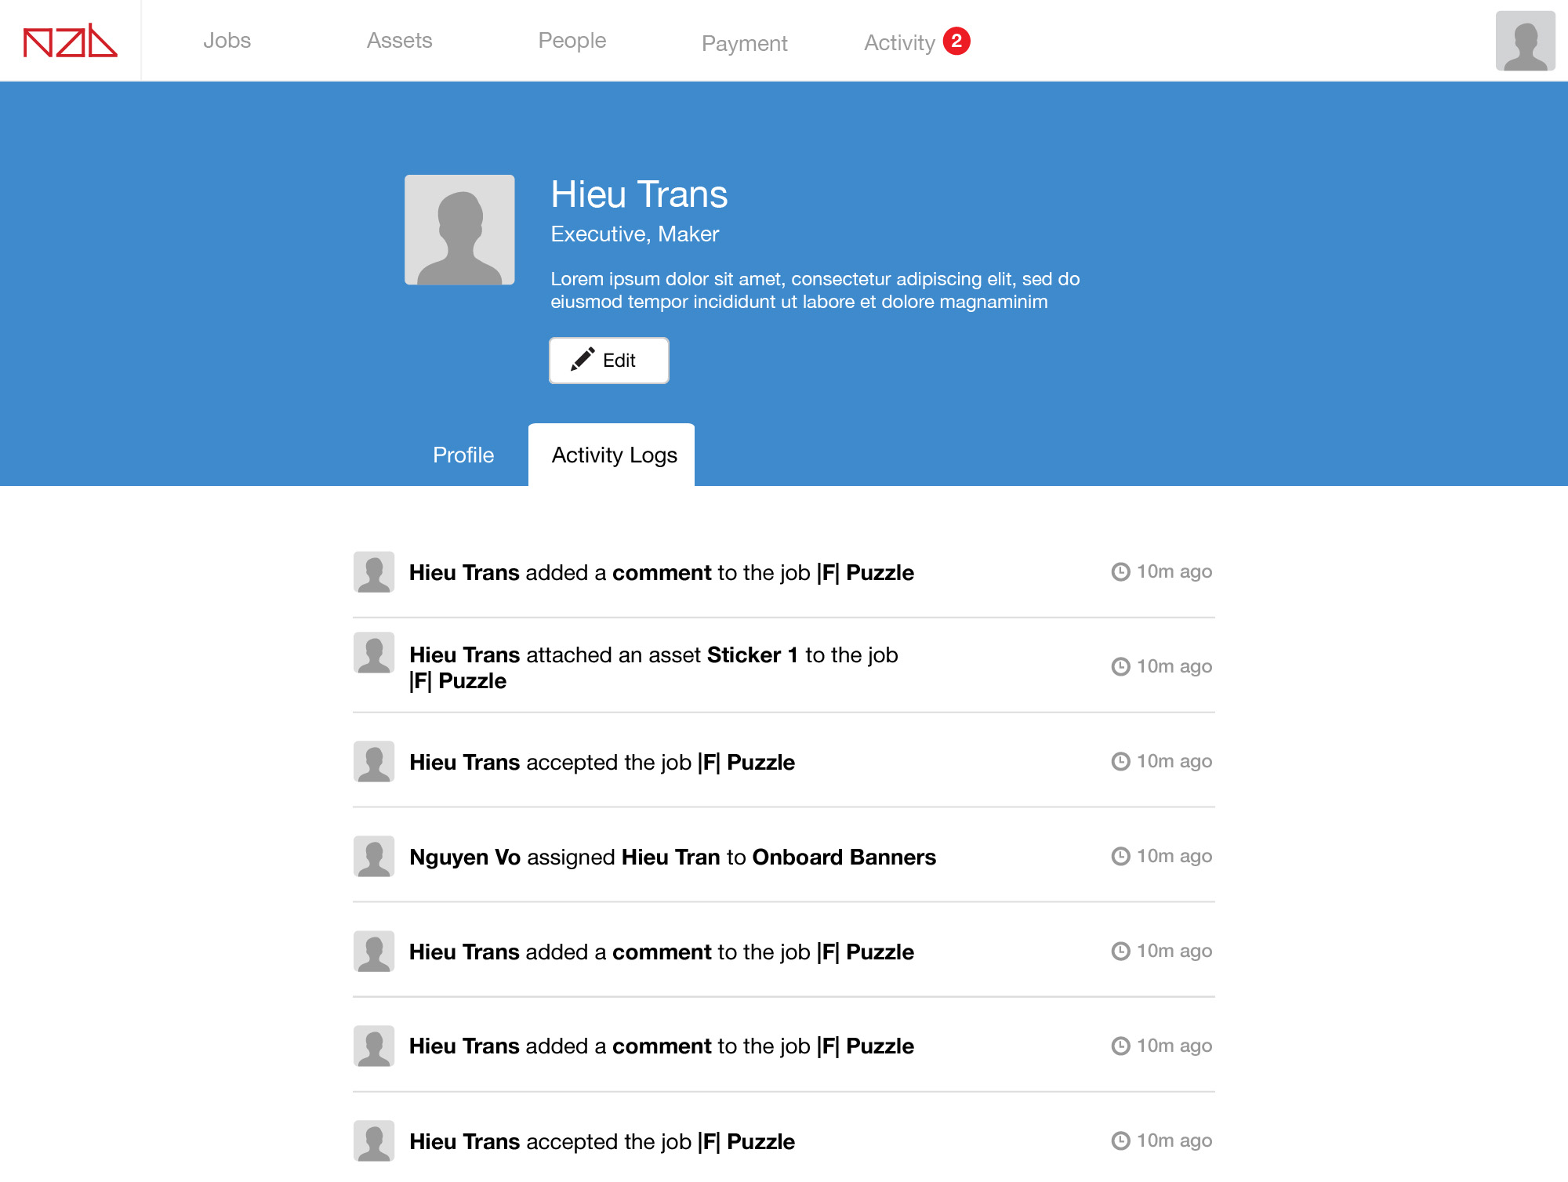Open the Sticker 1 asset link
This screenshot has width=1568, height=1182.
pos(752,655)
